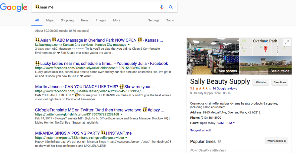Open the See outside street view thumbnail
Viewport: 296px width, 154px height.
click(265, 65)
